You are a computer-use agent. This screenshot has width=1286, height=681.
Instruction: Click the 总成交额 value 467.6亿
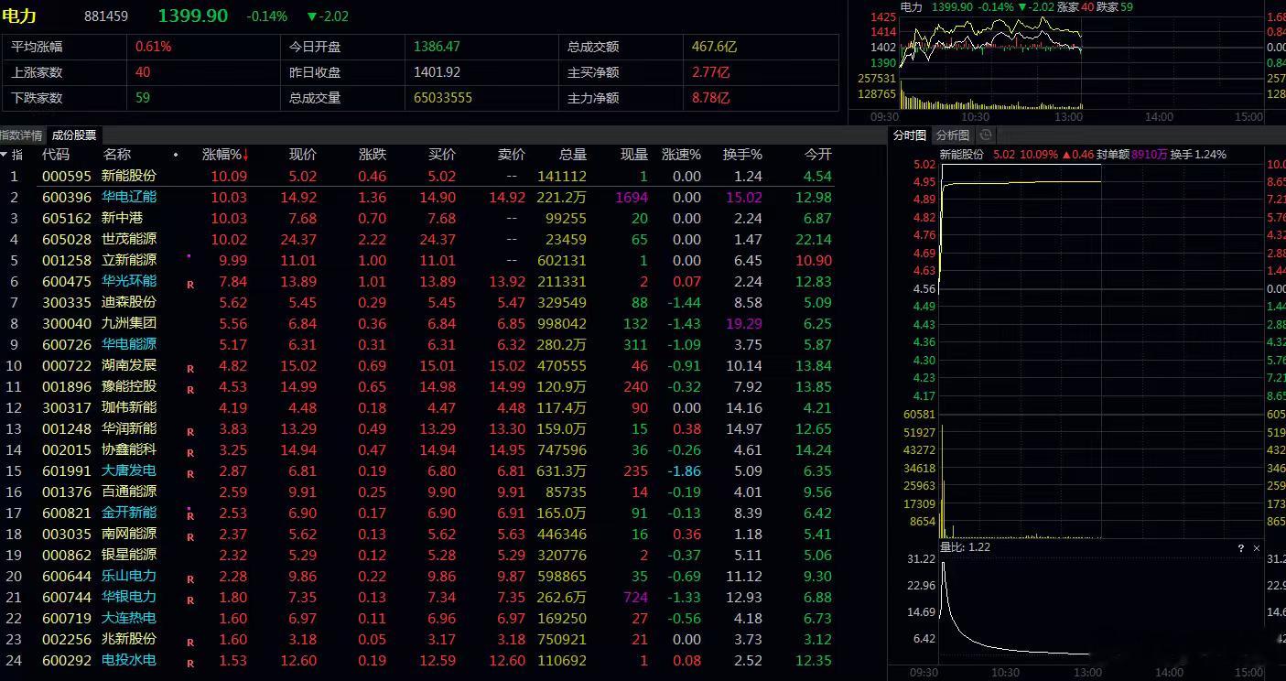714,46
